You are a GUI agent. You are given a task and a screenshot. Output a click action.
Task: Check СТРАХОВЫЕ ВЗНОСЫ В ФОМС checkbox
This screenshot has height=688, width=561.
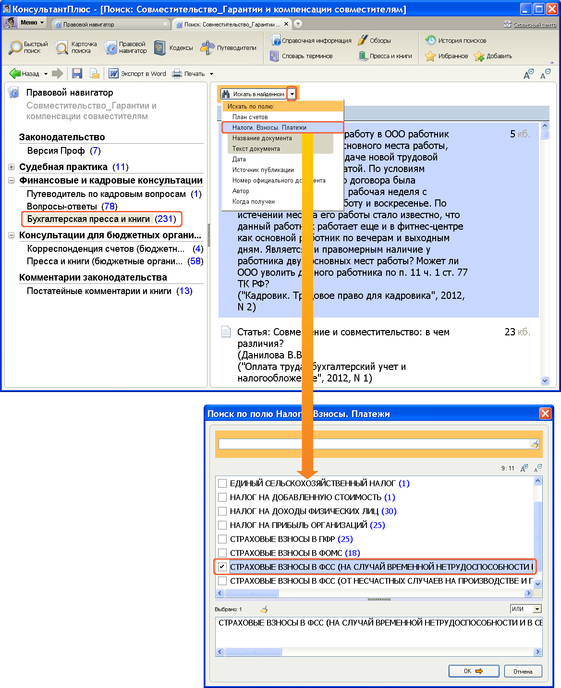pyautogui.click(x=222, y=553)
